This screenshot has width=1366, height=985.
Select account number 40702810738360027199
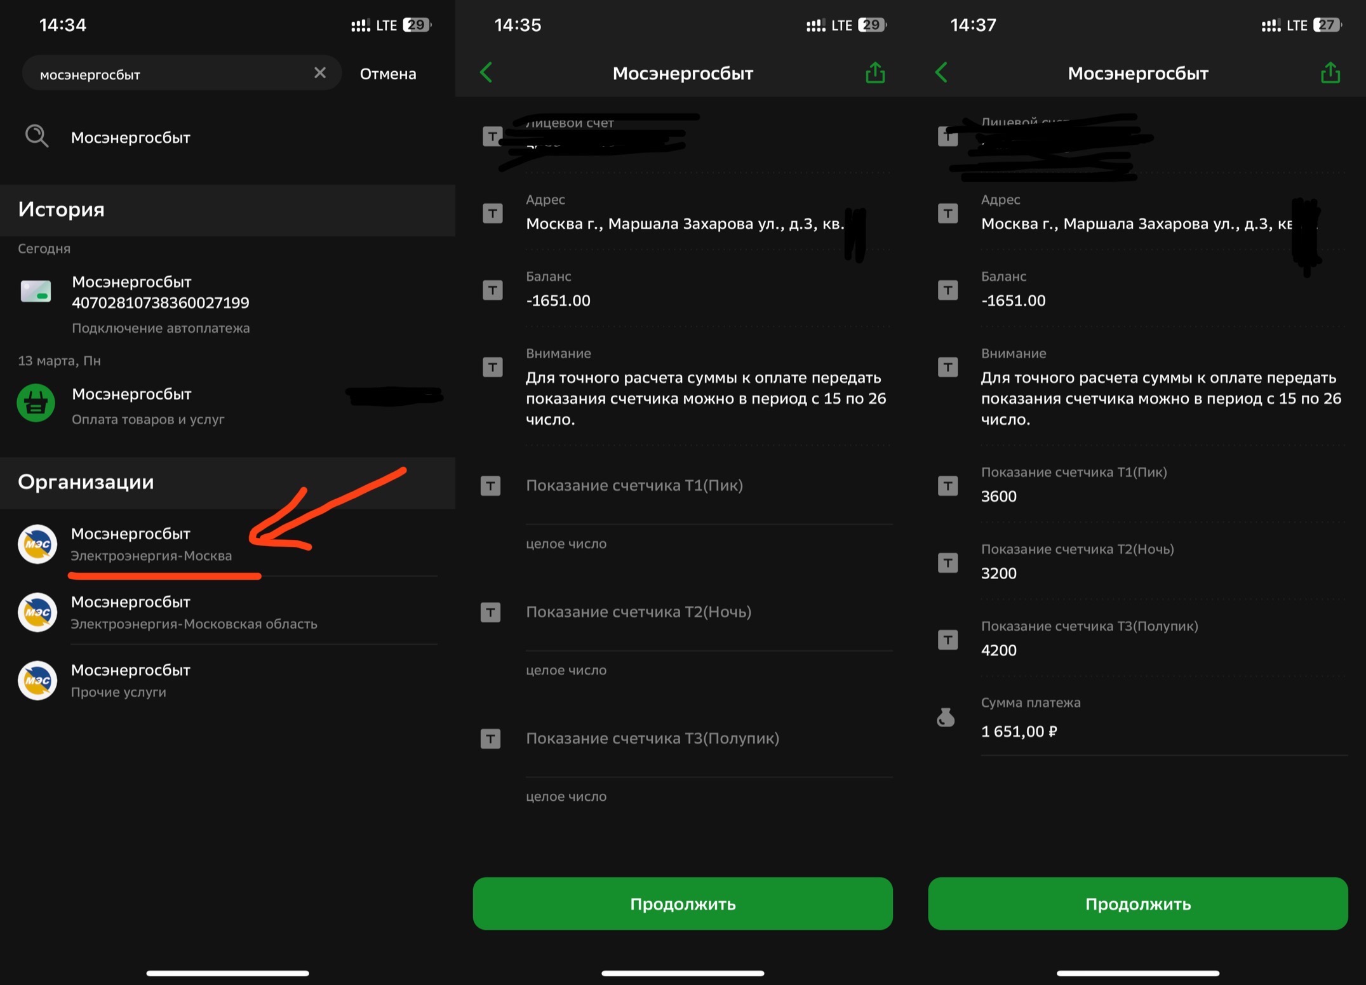tap(161, 302)
